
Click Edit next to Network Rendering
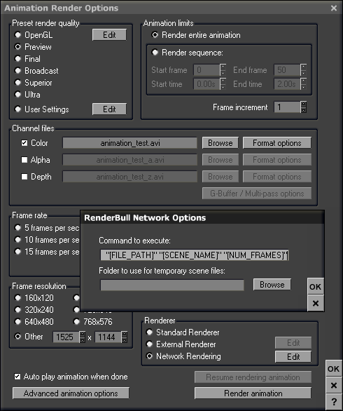pos(293,357)
